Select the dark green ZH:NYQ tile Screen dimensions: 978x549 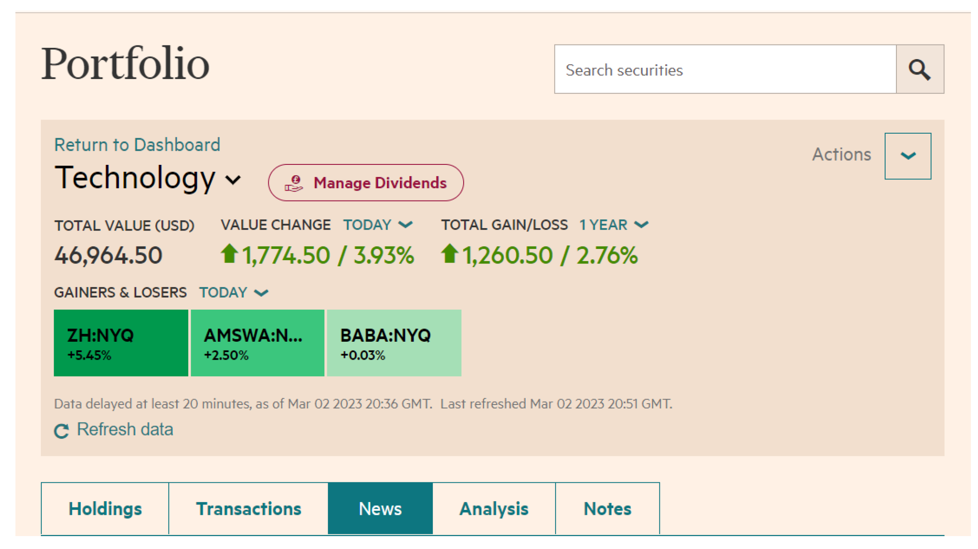point(121,343)
